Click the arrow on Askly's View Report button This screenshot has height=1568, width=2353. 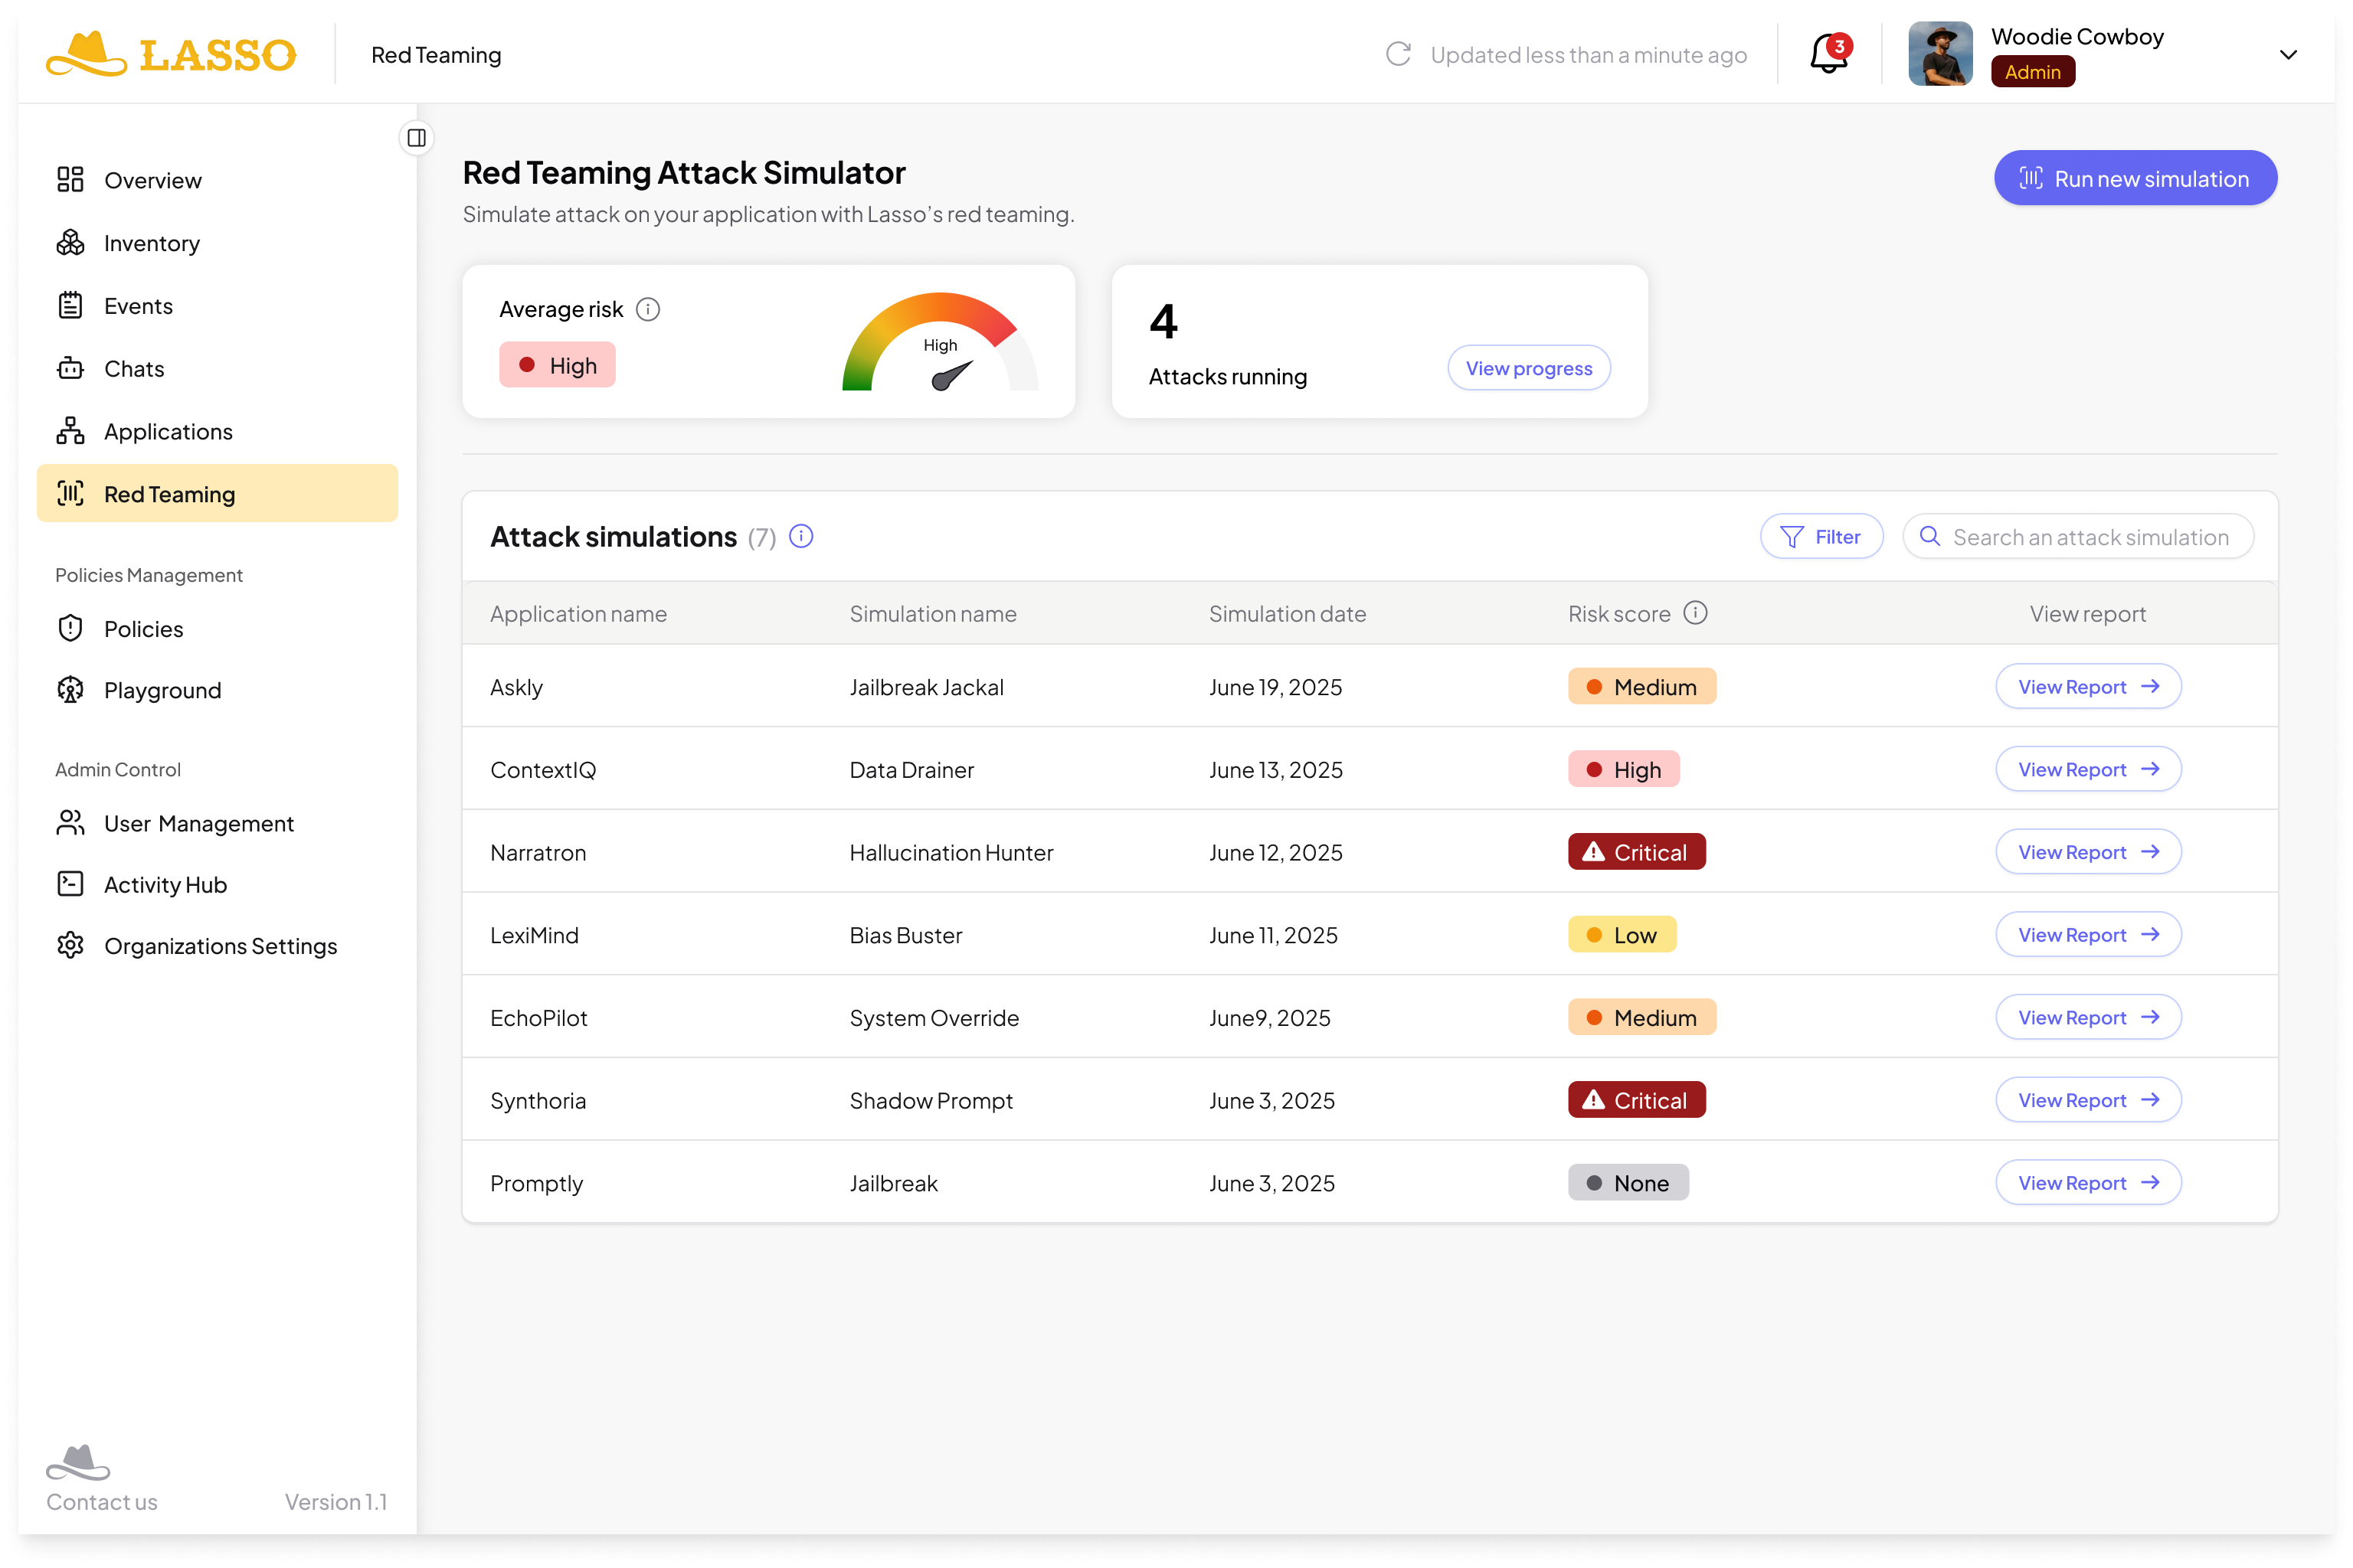pos(2150,686)
